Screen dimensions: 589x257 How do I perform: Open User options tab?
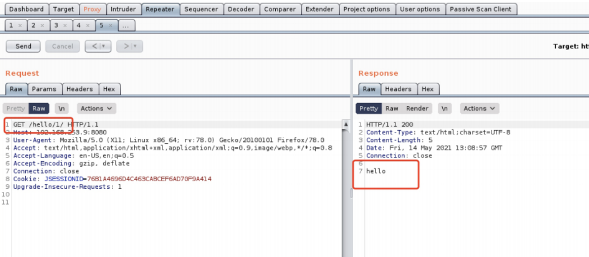[x=420, y=9]
